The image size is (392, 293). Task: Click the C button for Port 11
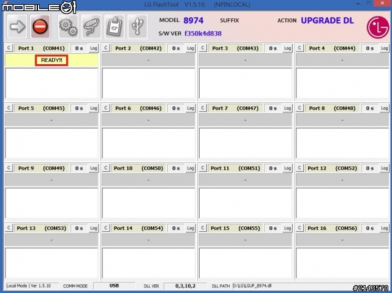point(203,168)
